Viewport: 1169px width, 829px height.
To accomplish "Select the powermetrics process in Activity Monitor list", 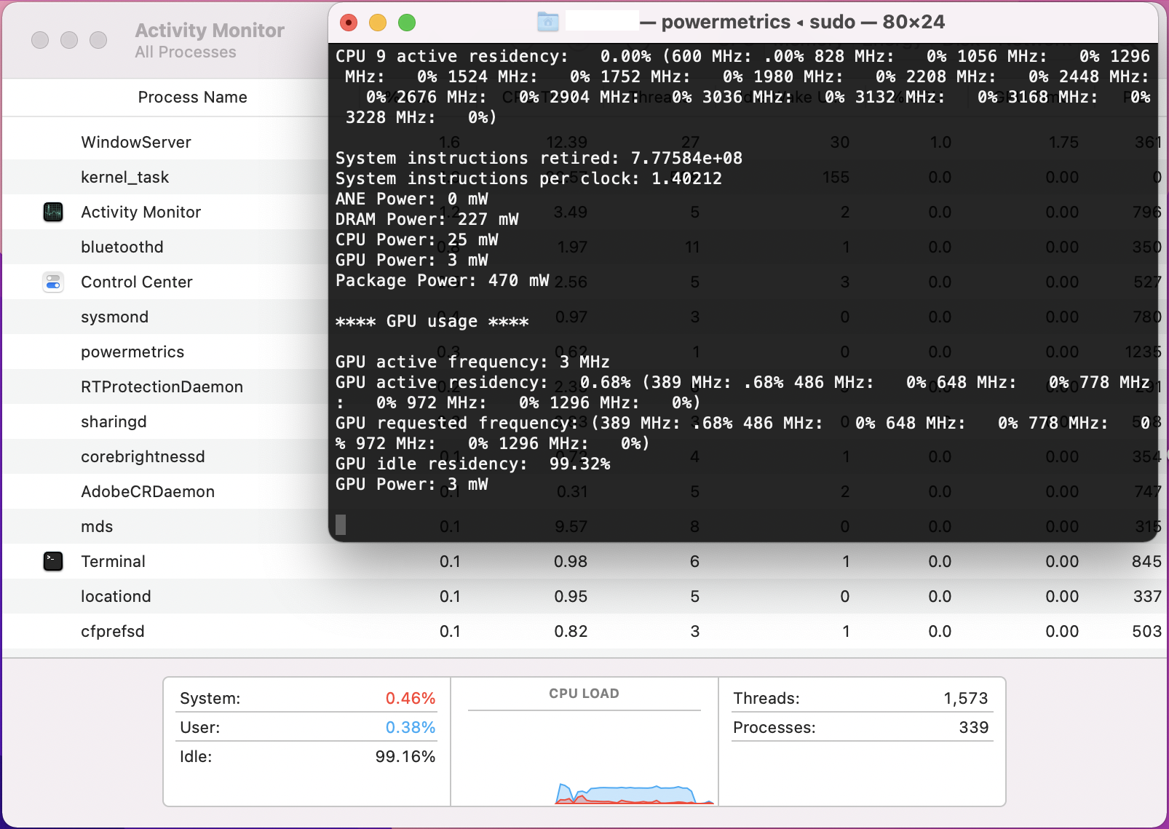I will pos(132,352).
